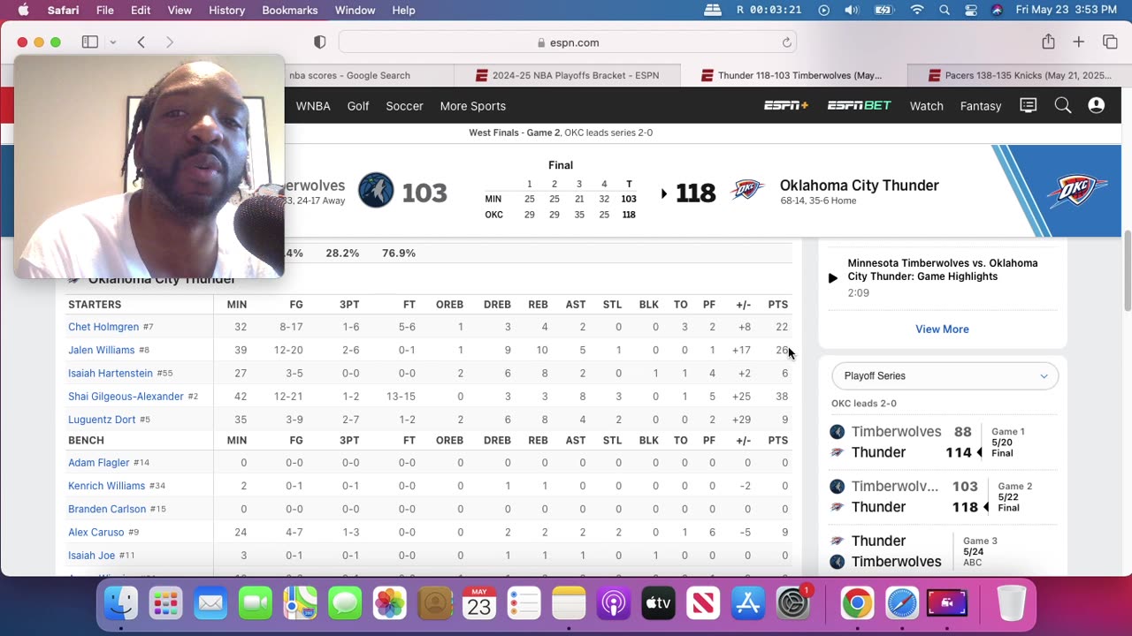Click the page vertical scrollbar
Viewport: 1132px width, 636px height.
(1127, 270)
